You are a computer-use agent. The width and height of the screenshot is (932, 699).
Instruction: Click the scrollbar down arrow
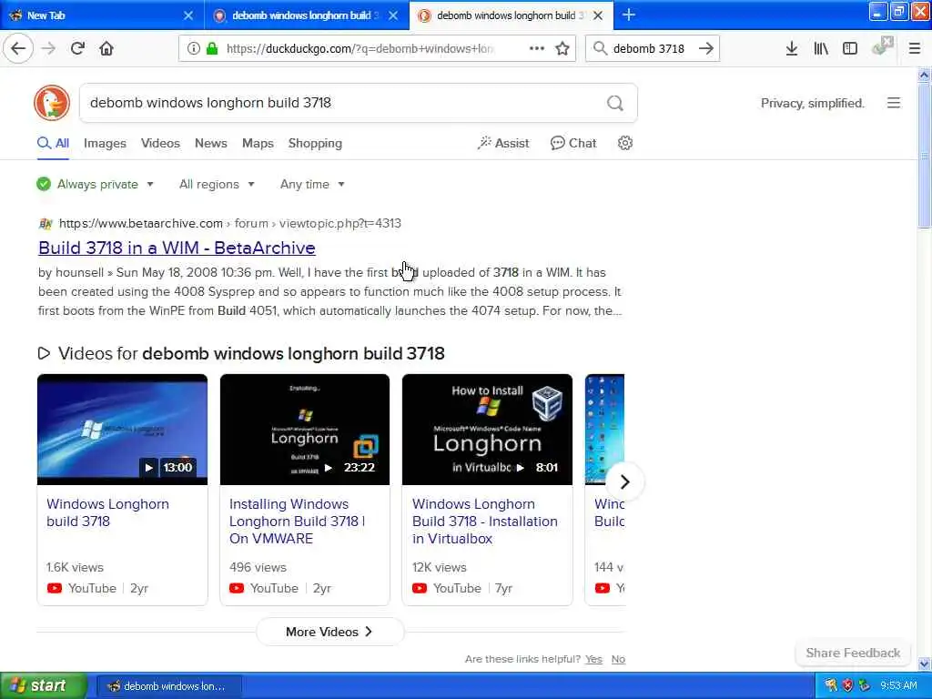click(925, 664)
